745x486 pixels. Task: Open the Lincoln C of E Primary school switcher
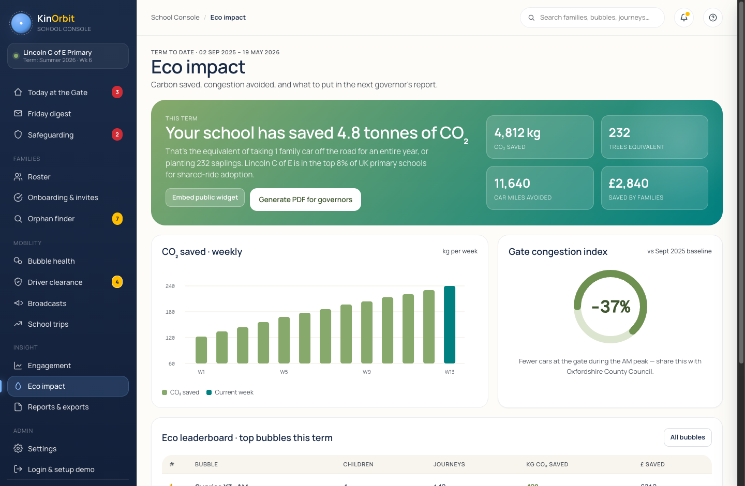[68, 56]
